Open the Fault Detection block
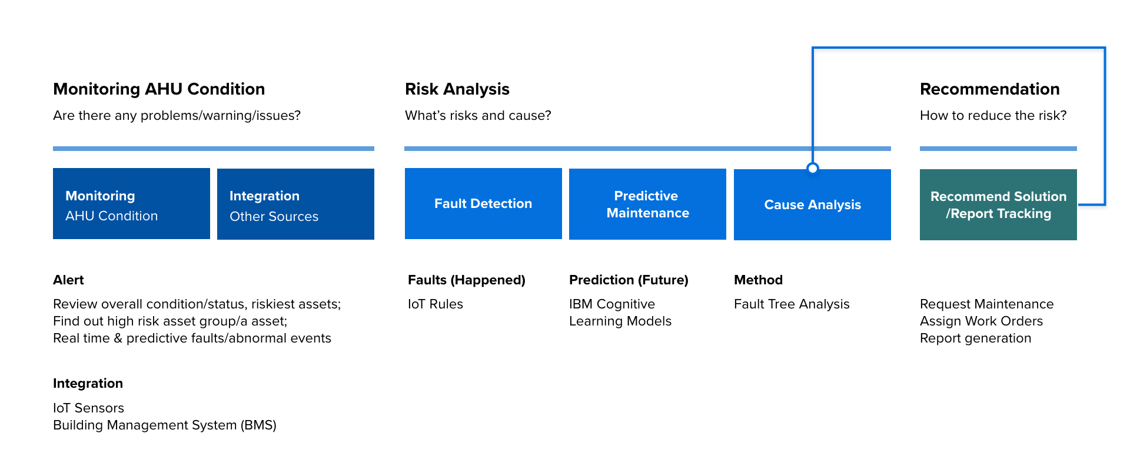The width and height of the screenshot is (1130, 470). (483, 203)
